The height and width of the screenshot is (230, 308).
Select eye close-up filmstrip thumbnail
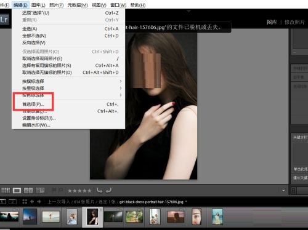pos(197,216)
